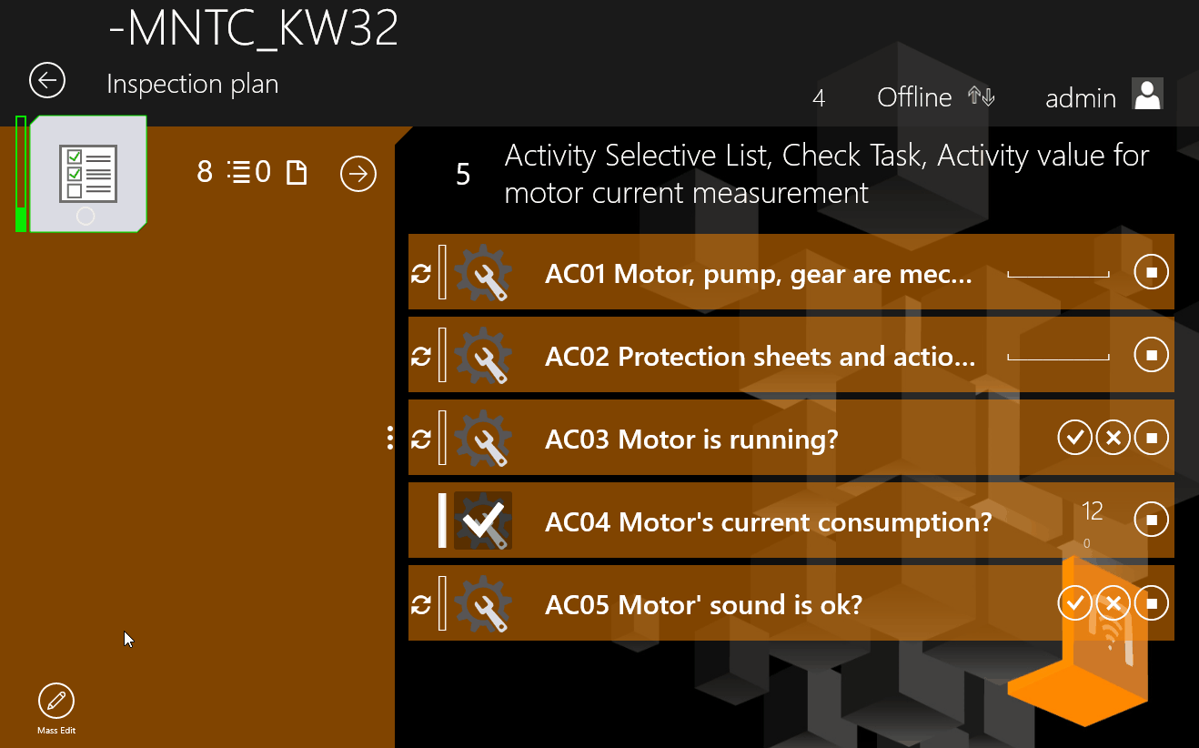Confirm AC05 Motor sound is ok with checkmark
The height and width of the screenshot is (748, 1199).
[x=1074, y=603]
